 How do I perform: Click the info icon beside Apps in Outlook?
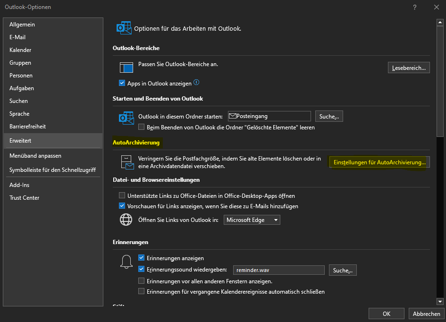point(196,83)
